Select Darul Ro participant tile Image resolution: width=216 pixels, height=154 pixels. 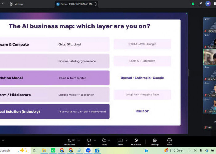[x=210, y=105]
